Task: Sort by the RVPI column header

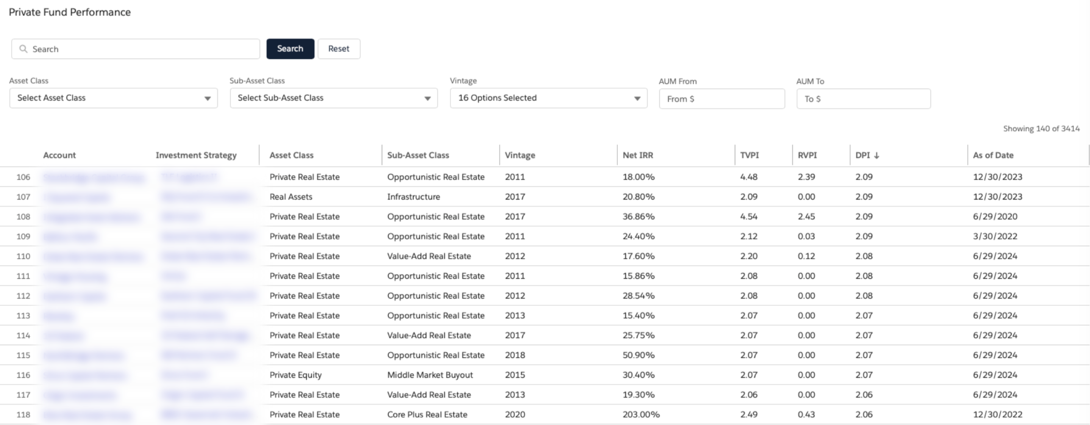Action: [807, 155]
